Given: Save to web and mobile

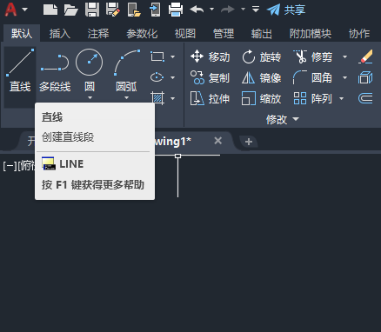Looking at the screenshot, I should click(155, 10).
